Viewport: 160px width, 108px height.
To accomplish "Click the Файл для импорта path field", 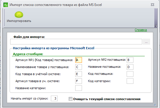I will (76, 42).
